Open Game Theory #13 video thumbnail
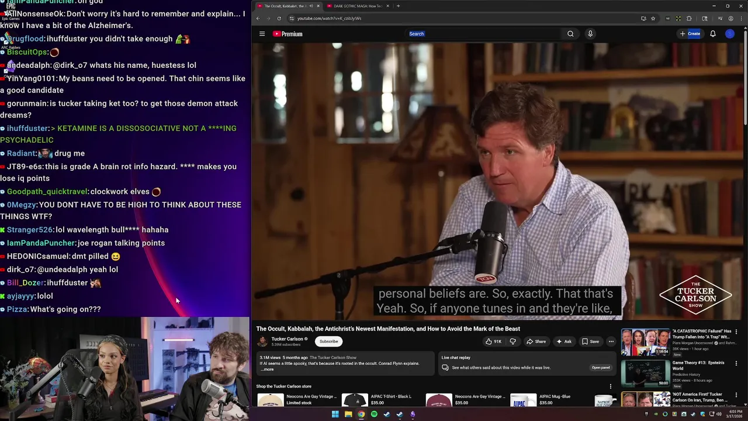 (645, 373)
